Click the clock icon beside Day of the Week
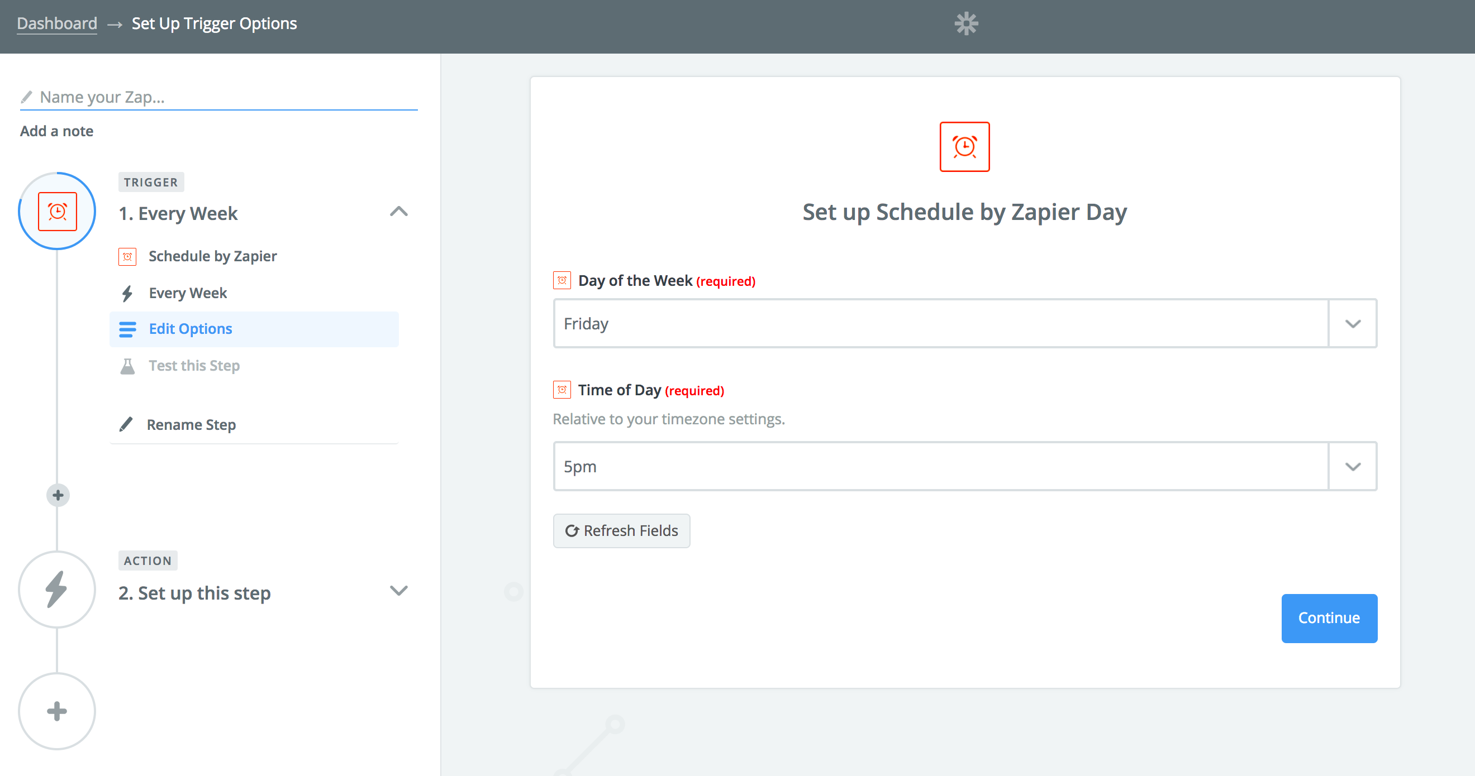This screenshot has width=1475, height=776. [562, 280]
